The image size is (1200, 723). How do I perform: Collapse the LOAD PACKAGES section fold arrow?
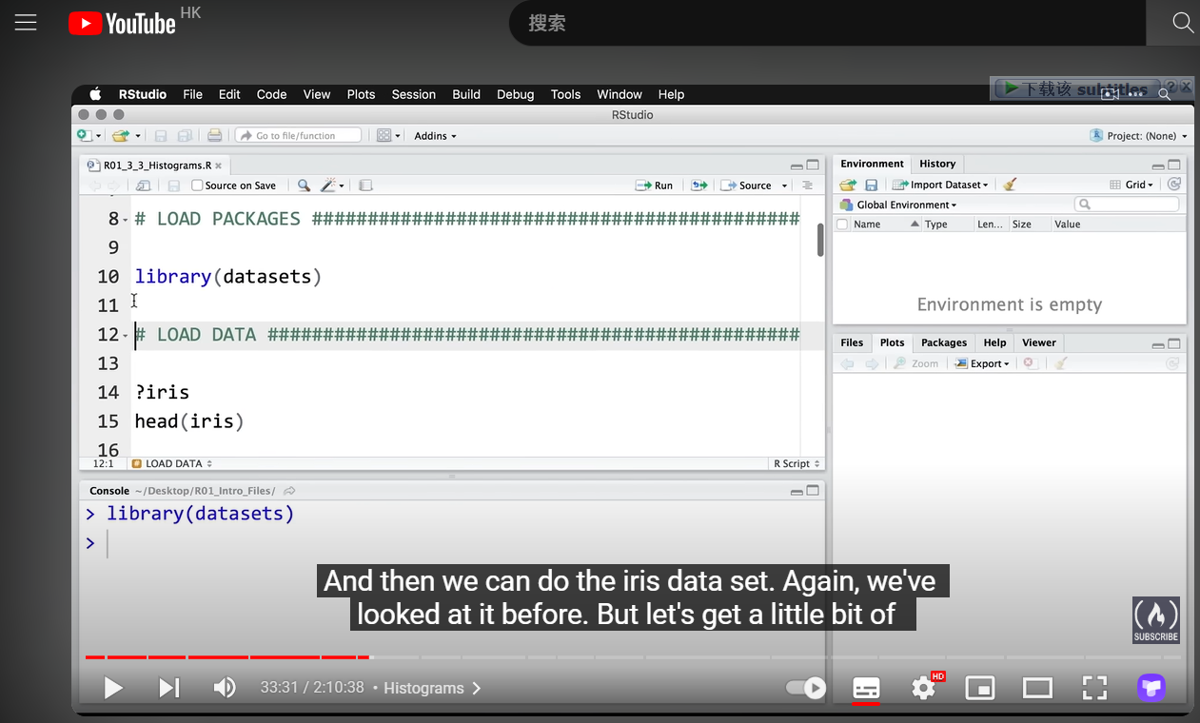tap(126, 220)
